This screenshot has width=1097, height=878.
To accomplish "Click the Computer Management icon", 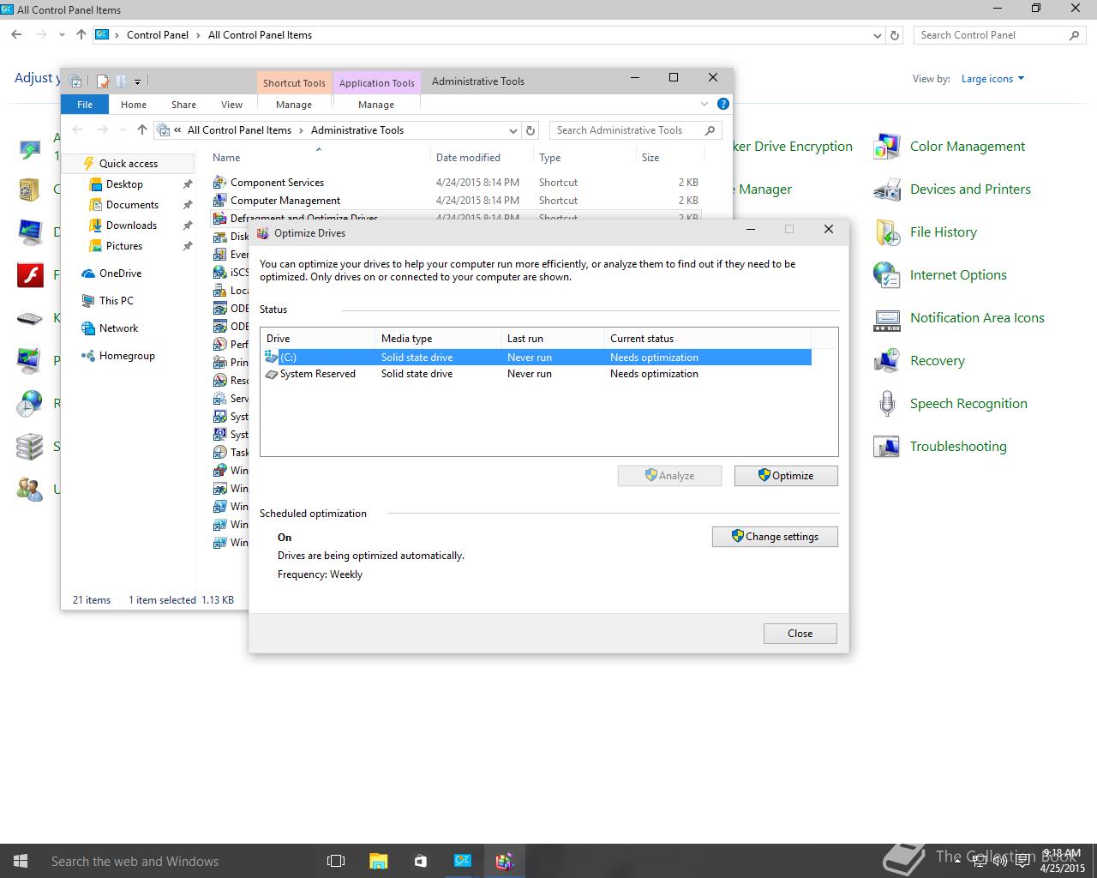I will click(x=219, y=201).
